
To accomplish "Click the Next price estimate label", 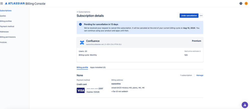I will point(192,51).
